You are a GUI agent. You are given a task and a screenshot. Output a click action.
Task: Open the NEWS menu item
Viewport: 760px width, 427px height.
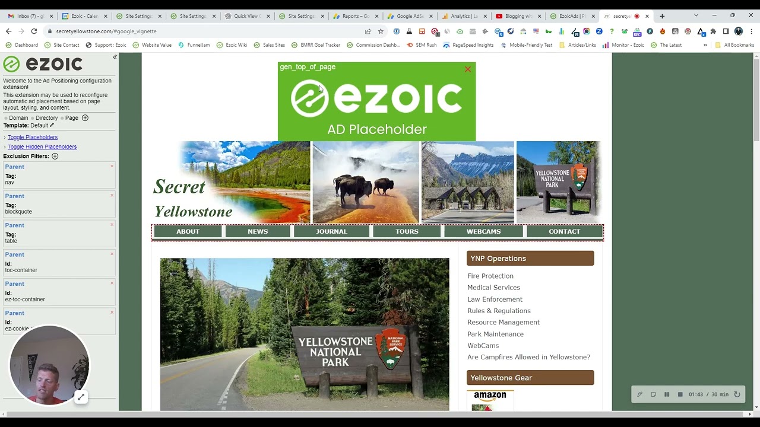[x=258, y=231]
